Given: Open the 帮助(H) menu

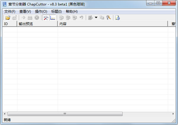Looking at the screenshot, I should (72, 12).
